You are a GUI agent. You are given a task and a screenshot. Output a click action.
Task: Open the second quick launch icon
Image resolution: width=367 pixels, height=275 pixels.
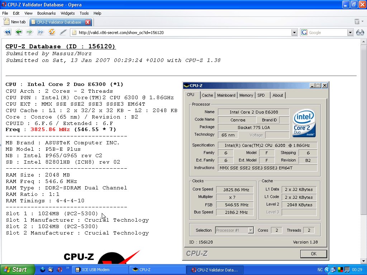pos(51,270)
